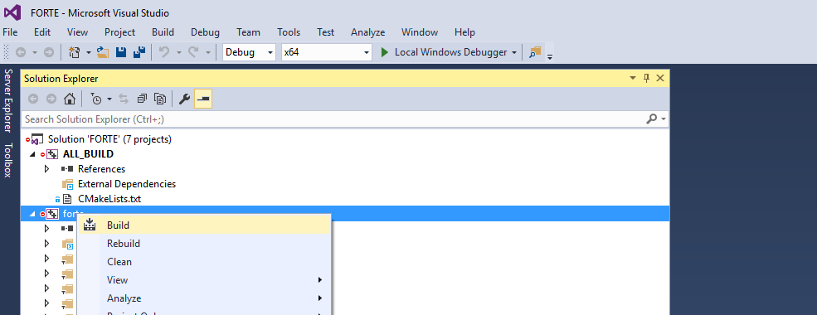Open Analyze submenu in context menu
This screenshot has height=315, width=817.
tap(204, 298)
